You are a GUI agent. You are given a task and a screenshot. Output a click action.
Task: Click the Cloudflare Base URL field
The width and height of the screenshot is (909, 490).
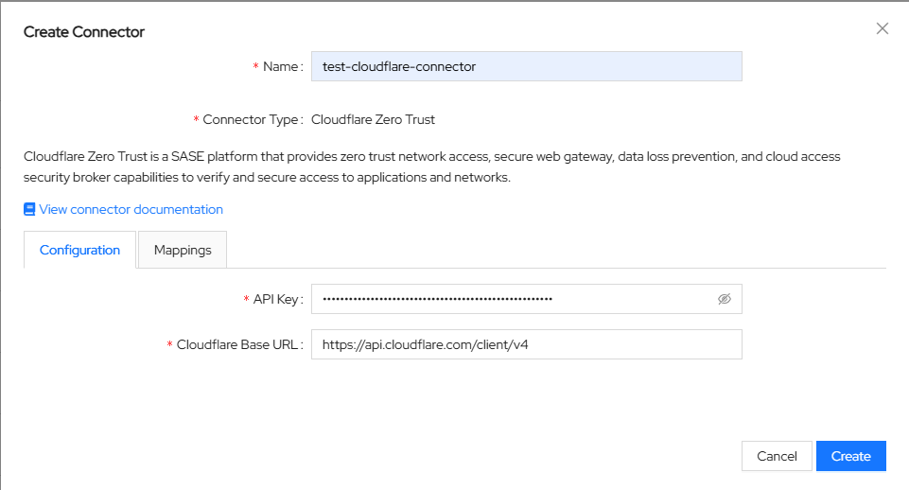tap(526, 344)
